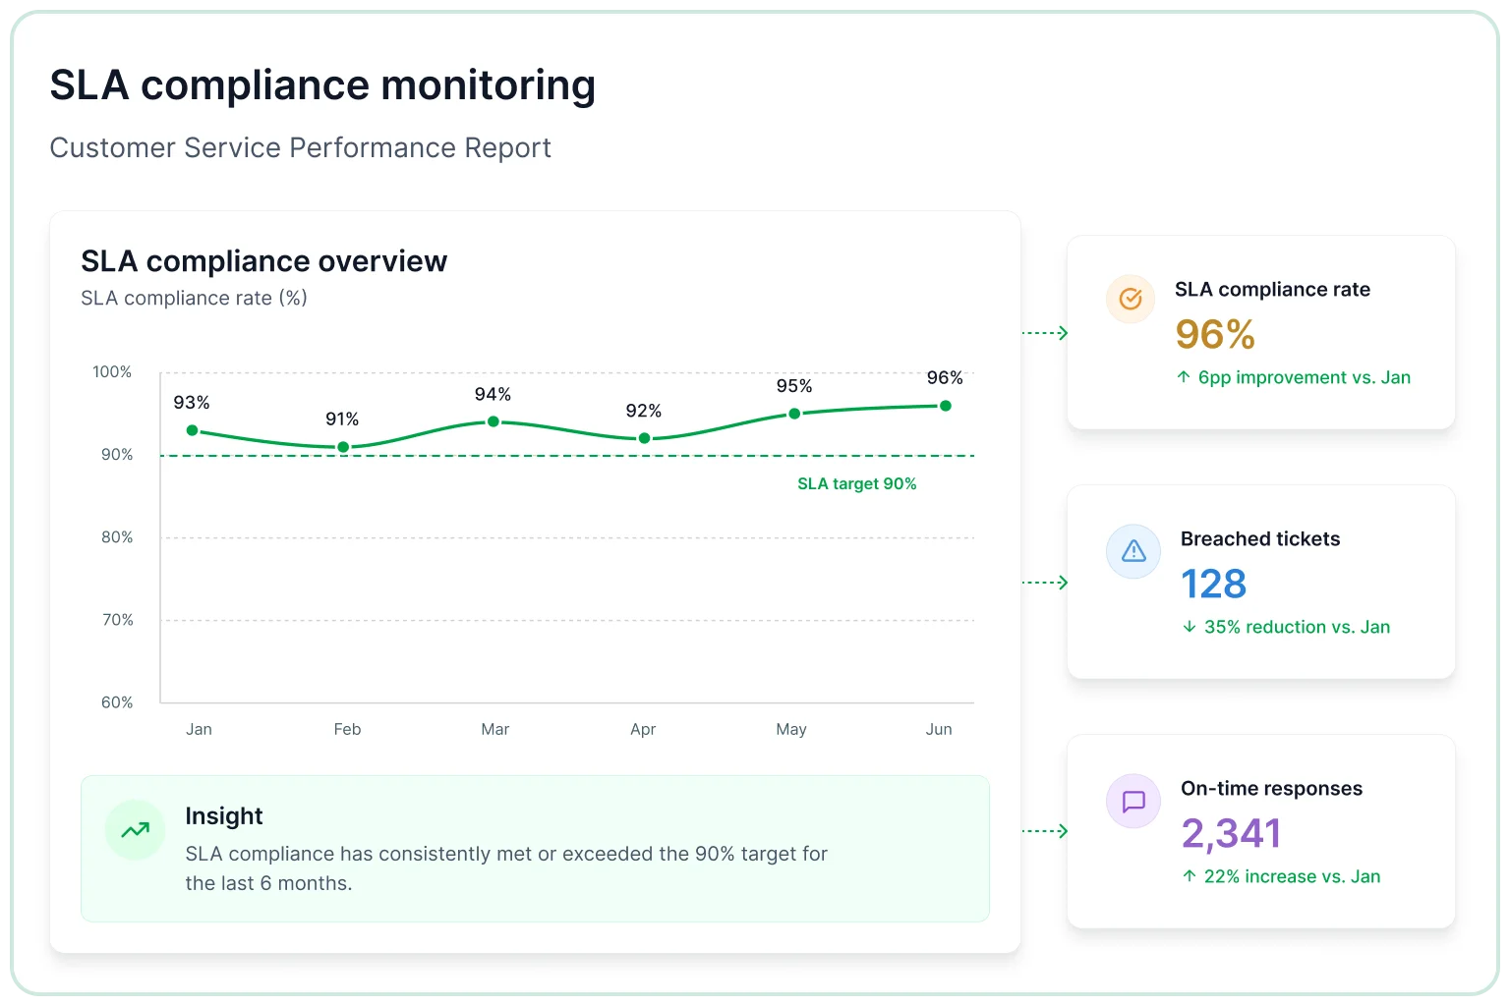This screenshot has height=1006, width=1510.
Task: Click the 96% label above Jun point
Action: pos(945,378)
